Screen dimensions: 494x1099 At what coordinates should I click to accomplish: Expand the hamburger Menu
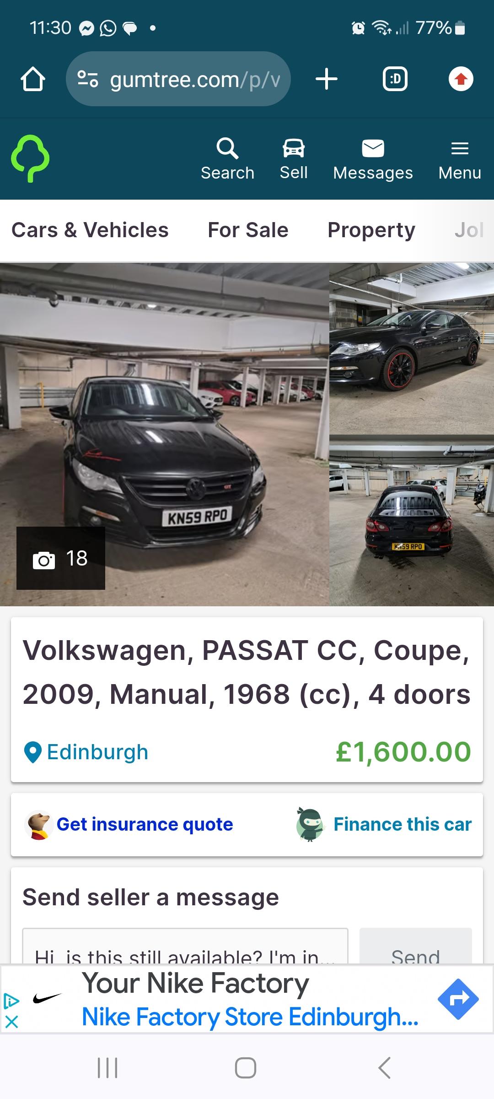(x=460, y=159)
